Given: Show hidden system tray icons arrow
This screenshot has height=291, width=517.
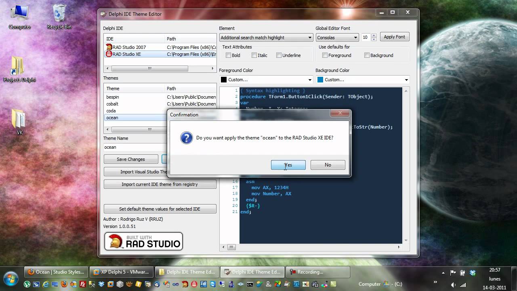Looking at the screenshot, I should point(443,273).
